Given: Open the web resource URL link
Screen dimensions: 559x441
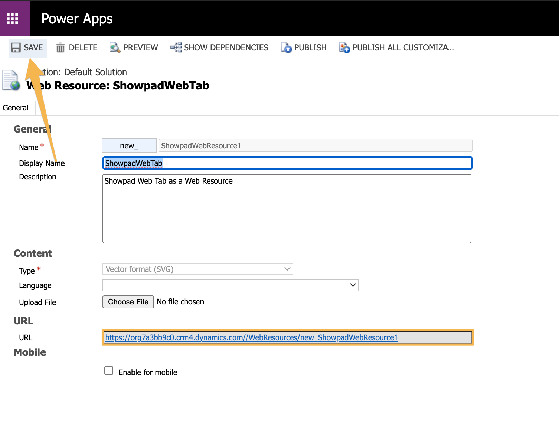Looking at the screenshot, I should click(x=251, y=337).
